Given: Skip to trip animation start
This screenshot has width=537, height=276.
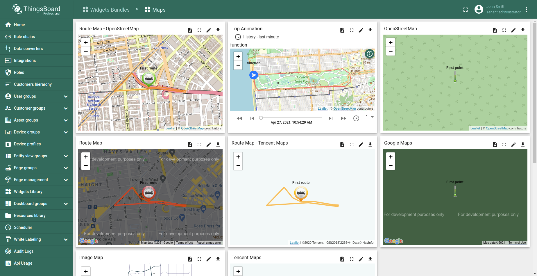Looking at the screenshot, I should pyautogui.click(x=252, y=118).
